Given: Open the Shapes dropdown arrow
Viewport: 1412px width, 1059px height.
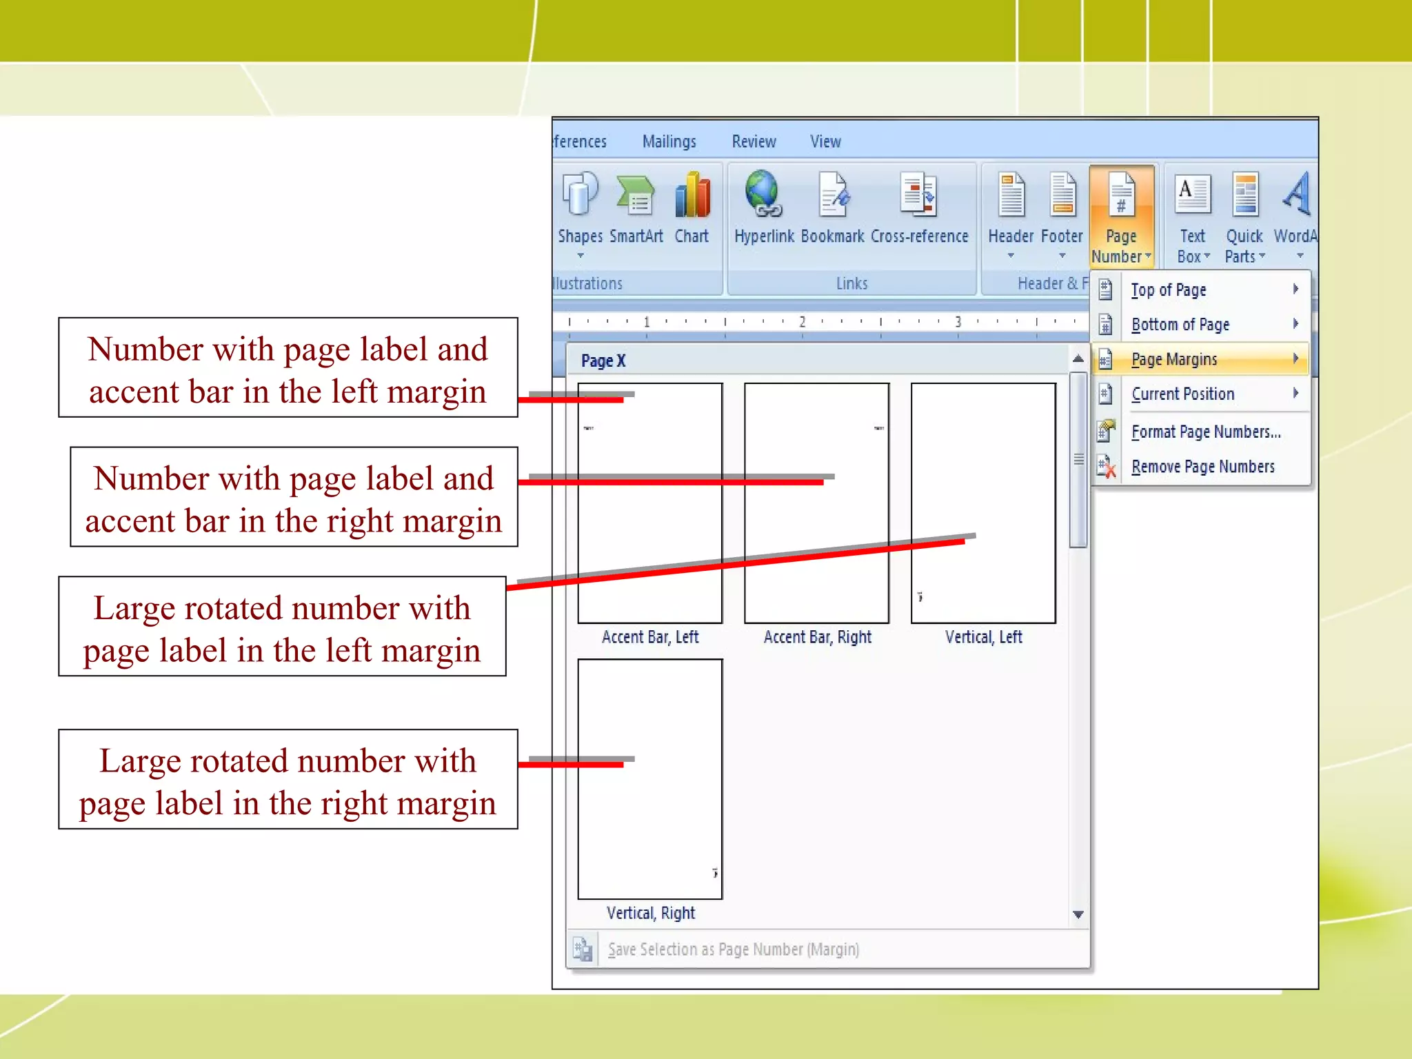Looking at the screenshot, I should tap(581, 256).
